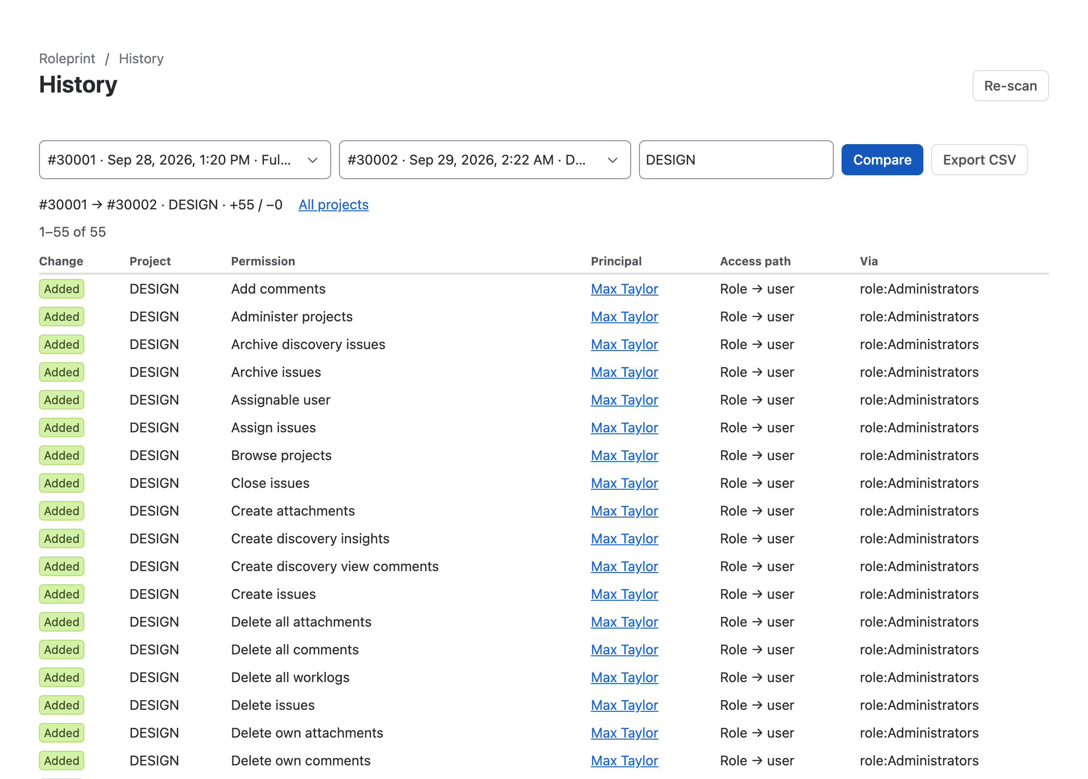Open Max Taylor in Create issues row
Image resolution: width=1088 pixels, height=779 pixels.
point(624,594)
